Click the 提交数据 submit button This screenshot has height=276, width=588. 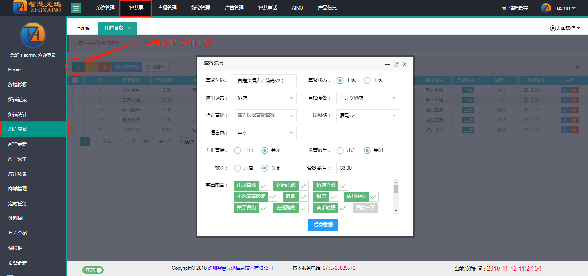click(323, 225)
